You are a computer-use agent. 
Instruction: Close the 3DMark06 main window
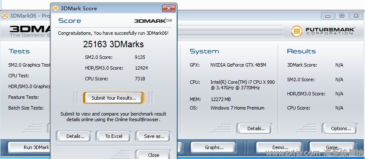356,16
